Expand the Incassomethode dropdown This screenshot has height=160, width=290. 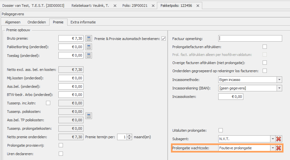279,80
